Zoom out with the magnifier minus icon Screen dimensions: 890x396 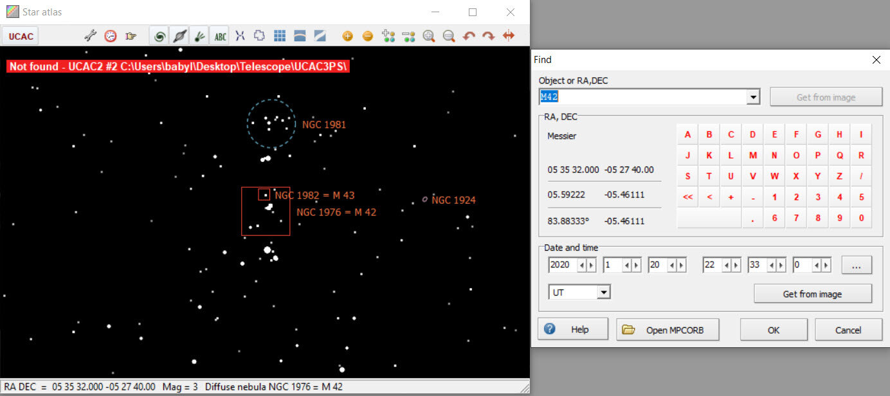coord(449,36)
